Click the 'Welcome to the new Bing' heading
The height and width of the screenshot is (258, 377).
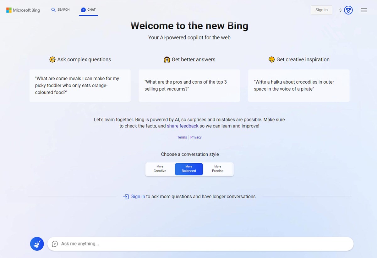click(x=189, y=25)
